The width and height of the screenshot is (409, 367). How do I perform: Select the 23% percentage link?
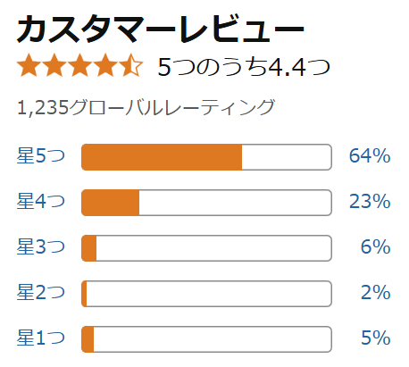coord(370,201)
